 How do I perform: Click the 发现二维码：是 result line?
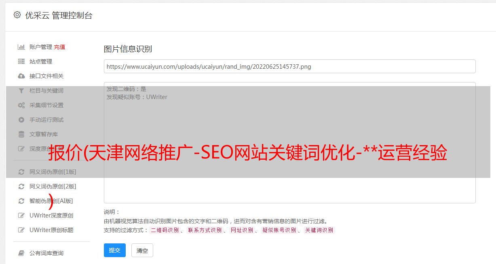[x=126, y=89]
